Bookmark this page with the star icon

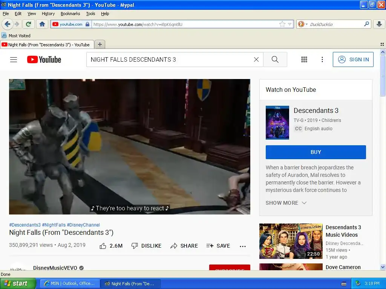pyautogui.click(x=282, y=24)
